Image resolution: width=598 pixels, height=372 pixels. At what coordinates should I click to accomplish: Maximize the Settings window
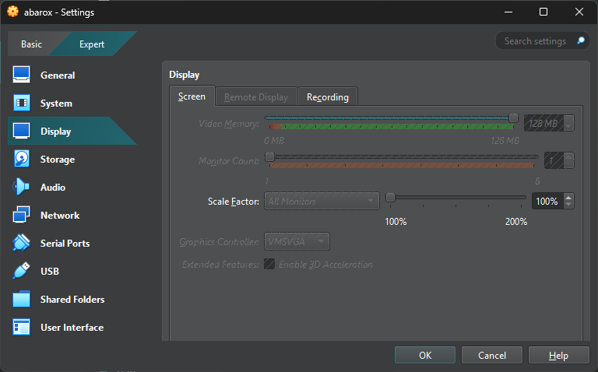543,12
